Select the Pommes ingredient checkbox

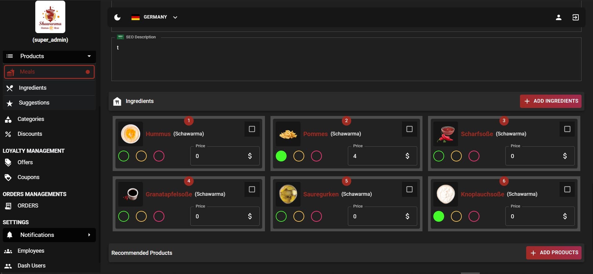(x=409, y=129)
